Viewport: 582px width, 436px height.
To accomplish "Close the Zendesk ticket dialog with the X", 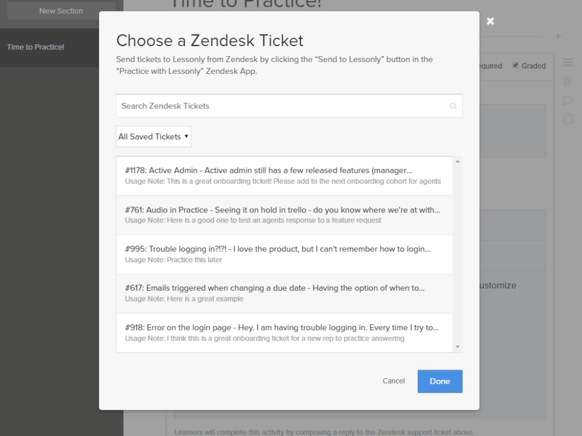I will coord(490,21).
